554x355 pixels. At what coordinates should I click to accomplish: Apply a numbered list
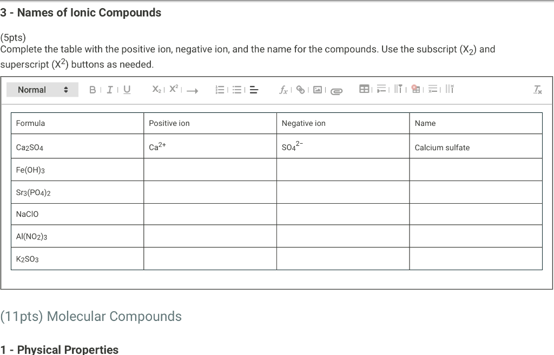[220, 90]
